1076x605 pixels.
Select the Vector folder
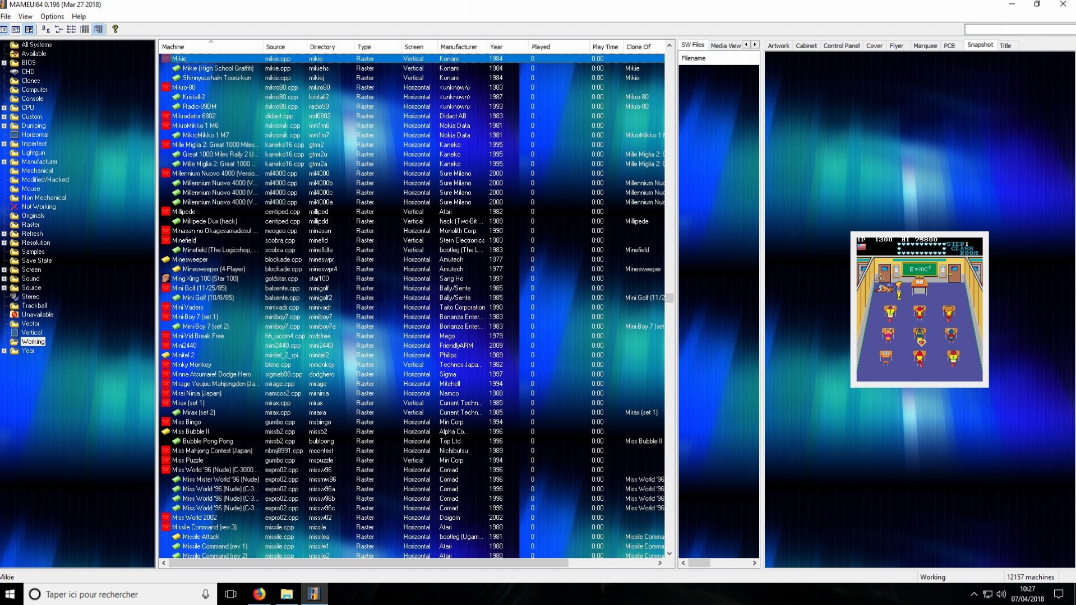point(30,324)
